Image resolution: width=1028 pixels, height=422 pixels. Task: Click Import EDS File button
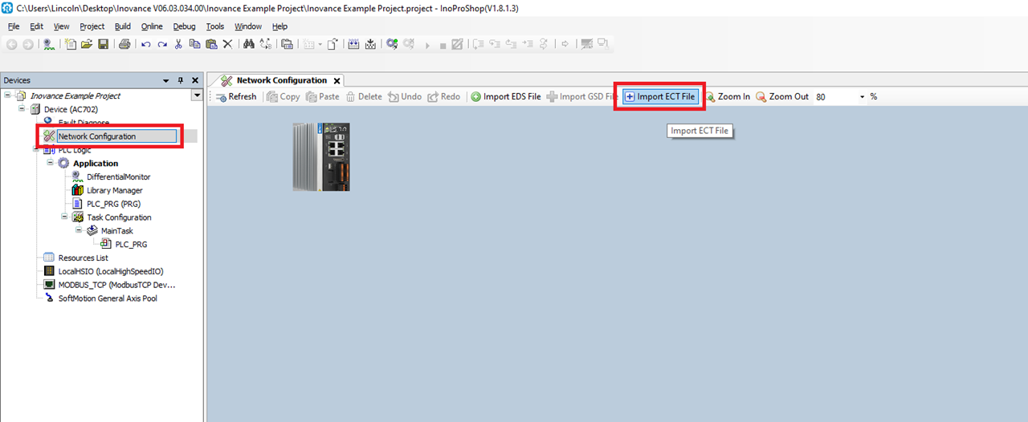click(x=505, y=96)
